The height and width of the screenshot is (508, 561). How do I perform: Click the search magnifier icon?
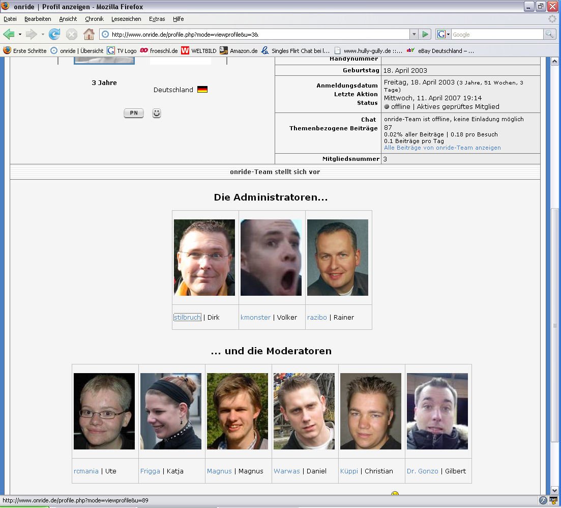(550, 35)
